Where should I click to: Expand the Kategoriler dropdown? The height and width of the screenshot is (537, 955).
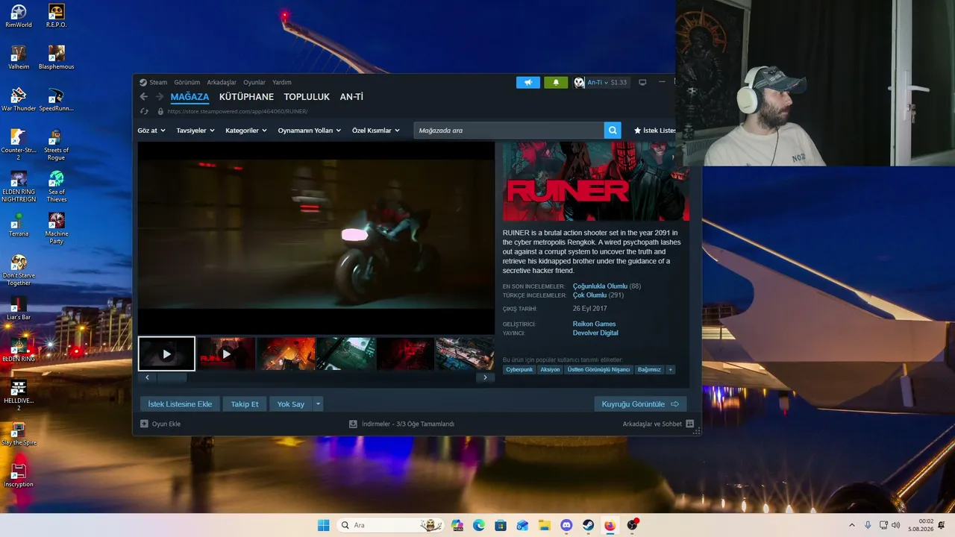coord(246,131)
